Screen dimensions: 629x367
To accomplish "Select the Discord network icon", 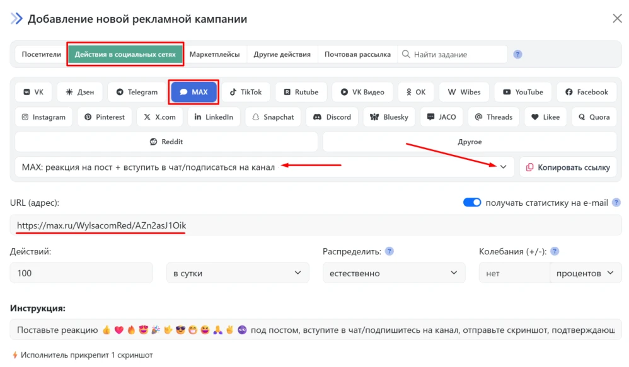I will click(x=332, y=116).
